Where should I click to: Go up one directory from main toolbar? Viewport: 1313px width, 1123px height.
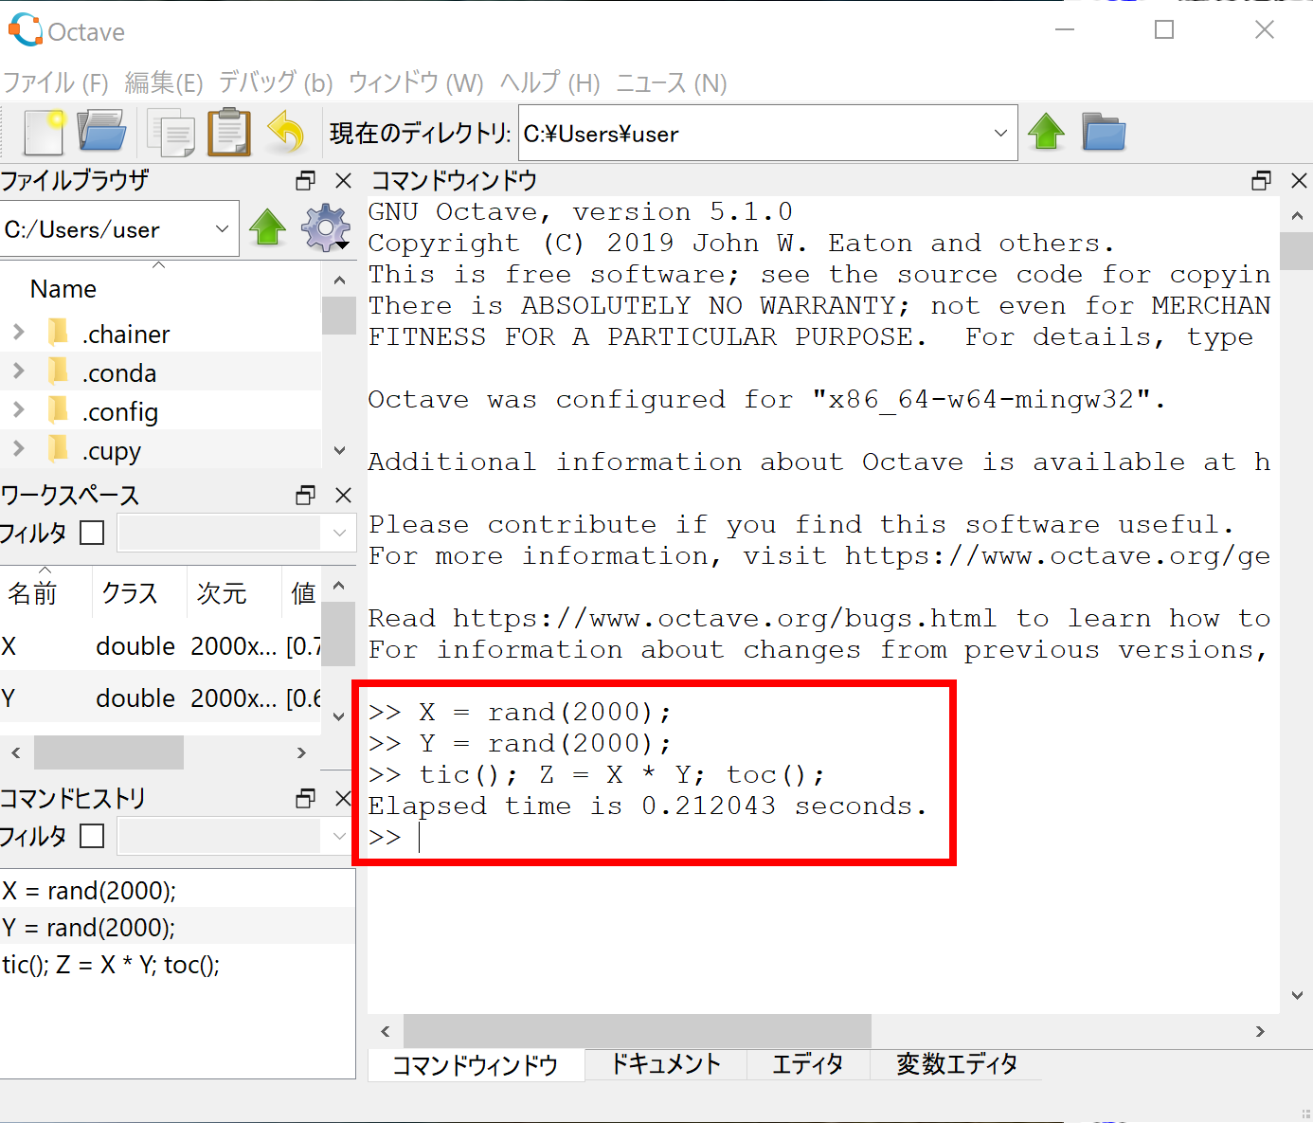click(1047, 132)
